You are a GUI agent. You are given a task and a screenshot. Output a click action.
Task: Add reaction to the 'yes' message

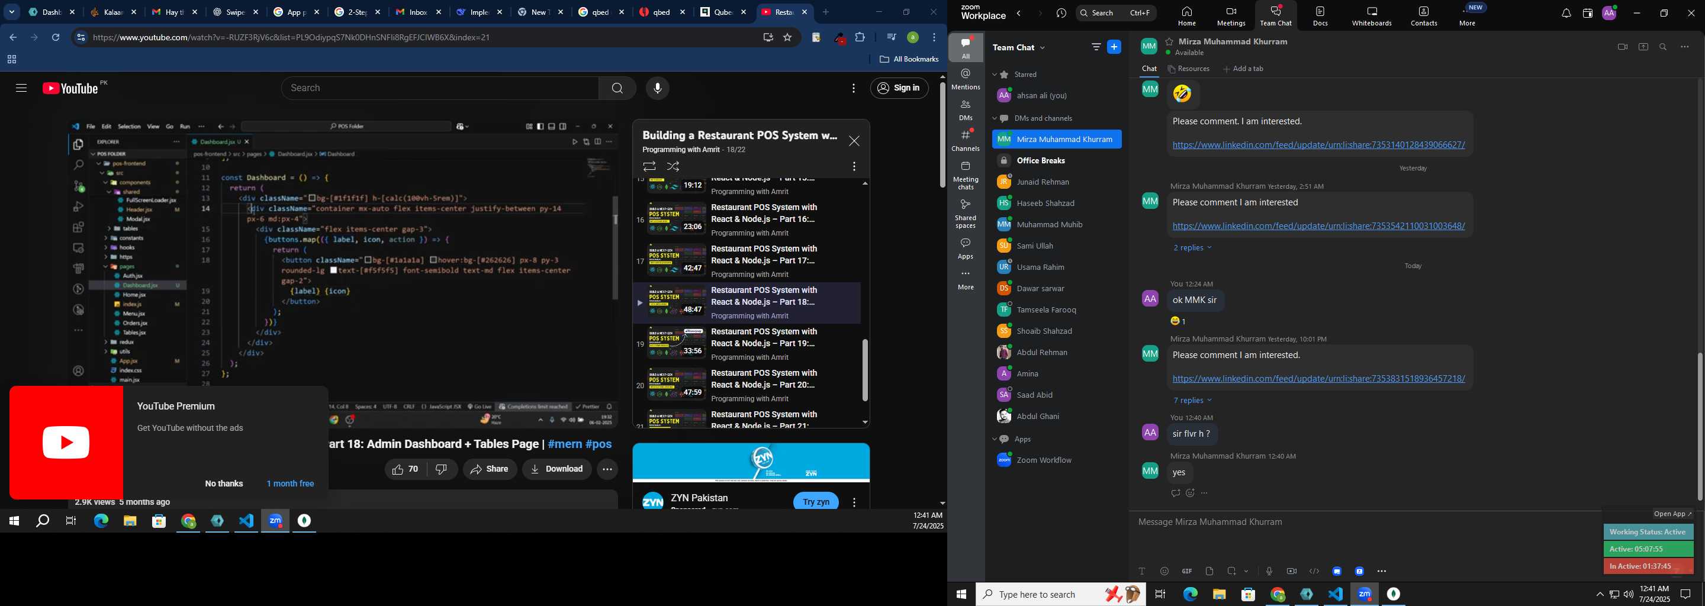(x=1190, y=493)
